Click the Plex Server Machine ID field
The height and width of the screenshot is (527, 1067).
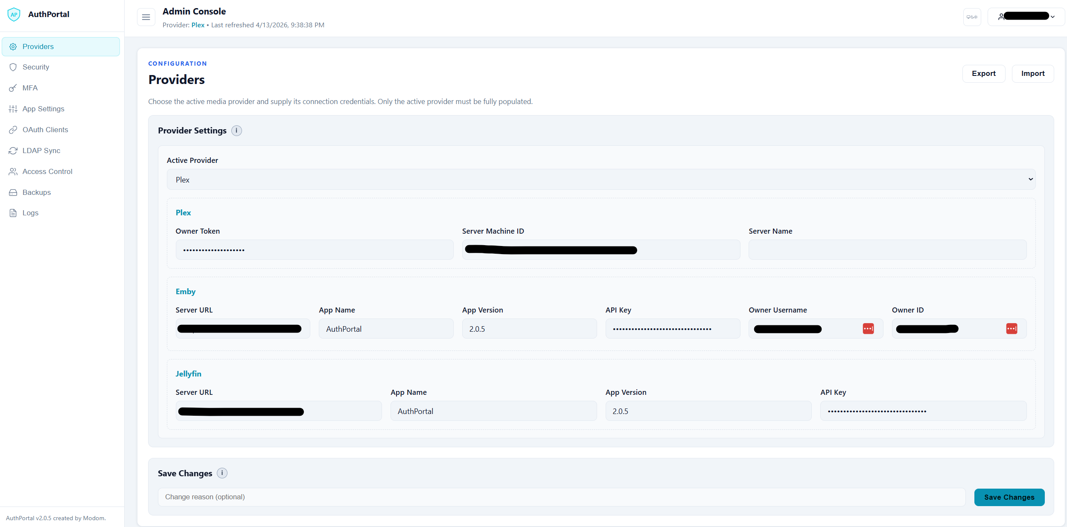coord(601,250)
